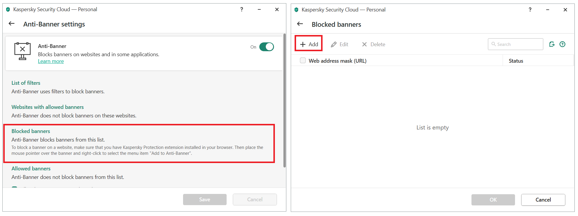Click the Anti-Banner settings vertical scrollbar
Viewport: 578px width, 216px height.
click(285, 101)
